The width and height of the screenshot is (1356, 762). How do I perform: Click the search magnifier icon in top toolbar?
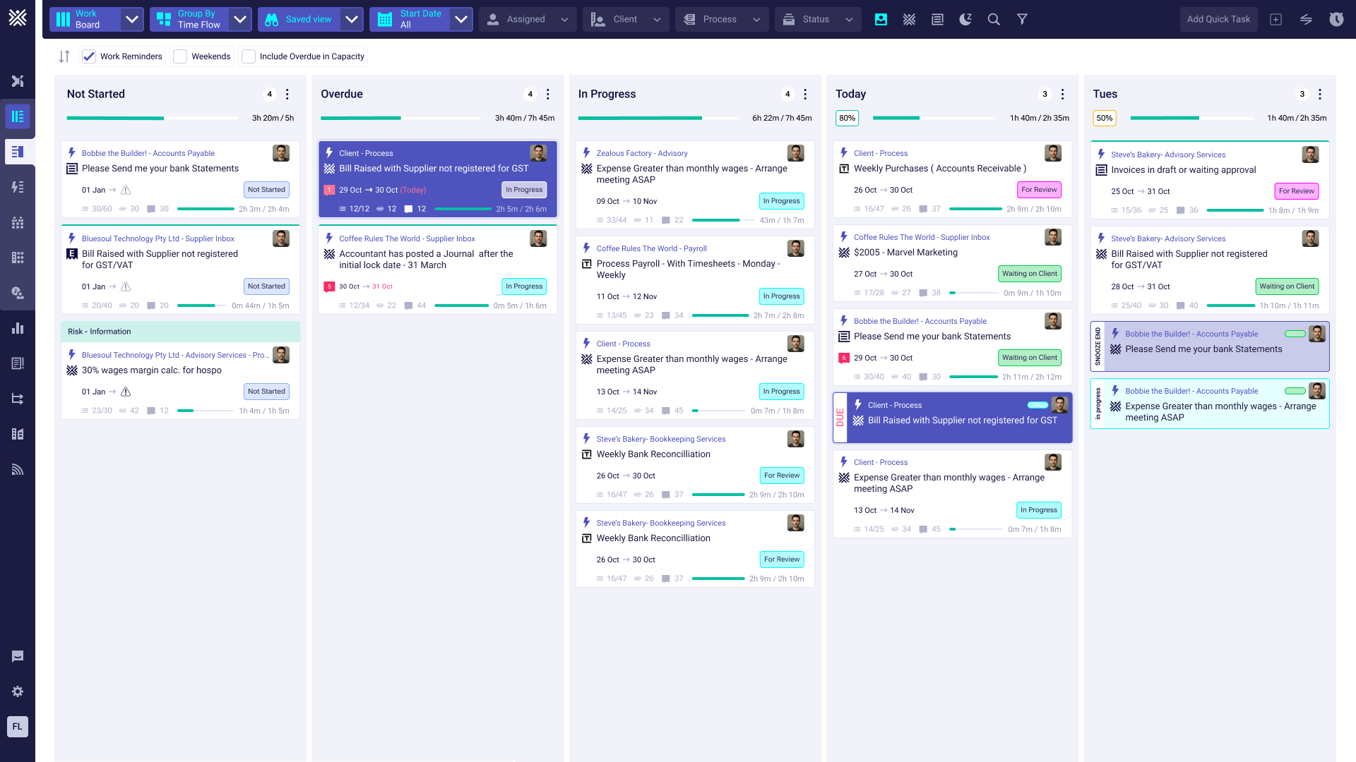[x=994, y=20]
